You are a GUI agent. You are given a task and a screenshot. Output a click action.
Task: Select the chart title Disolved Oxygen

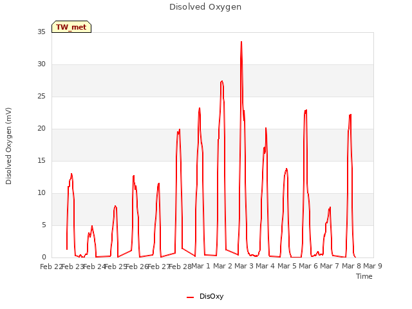pyautogui.click(x=205, y=7)
